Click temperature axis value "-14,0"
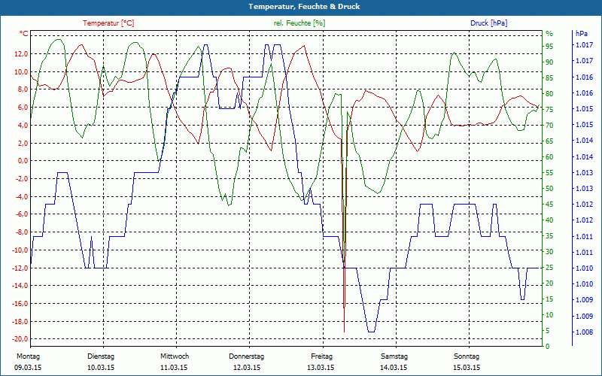 [x=20, y=286]
